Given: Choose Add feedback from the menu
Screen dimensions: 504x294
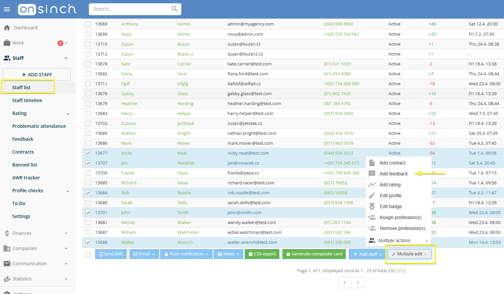Looking at the screenshot, I should pyautogui.click(x=393, y=174).
